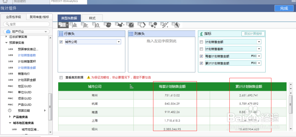Expand the 产品维度表 tree node
The image size is (296, 137).
point(10,117)
